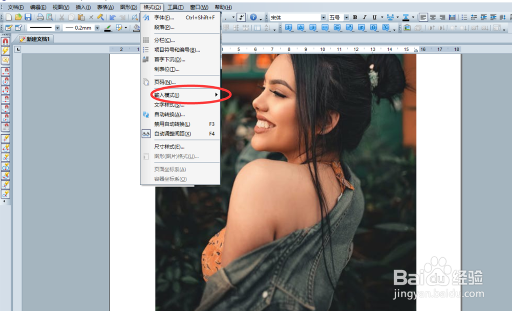Click the lightning bolt icon in left sidebar
Image resolution: width=512 pixels, height=311 pixels.
(x=6, y=51)
